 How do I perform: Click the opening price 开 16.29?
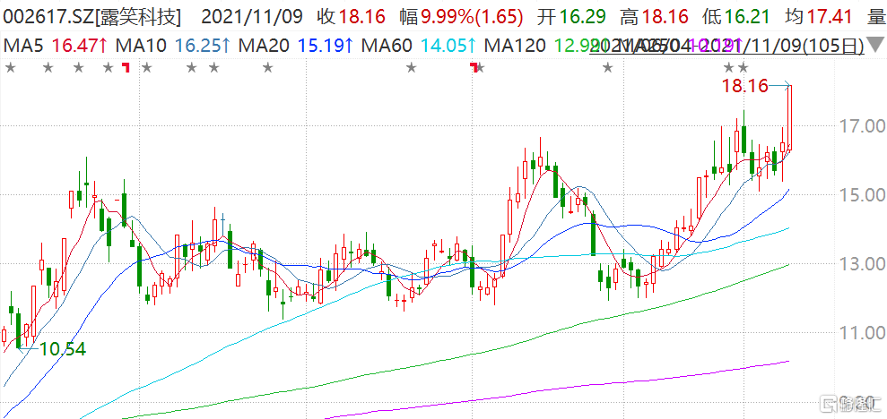pyautogui.click(x=572, y=17)
